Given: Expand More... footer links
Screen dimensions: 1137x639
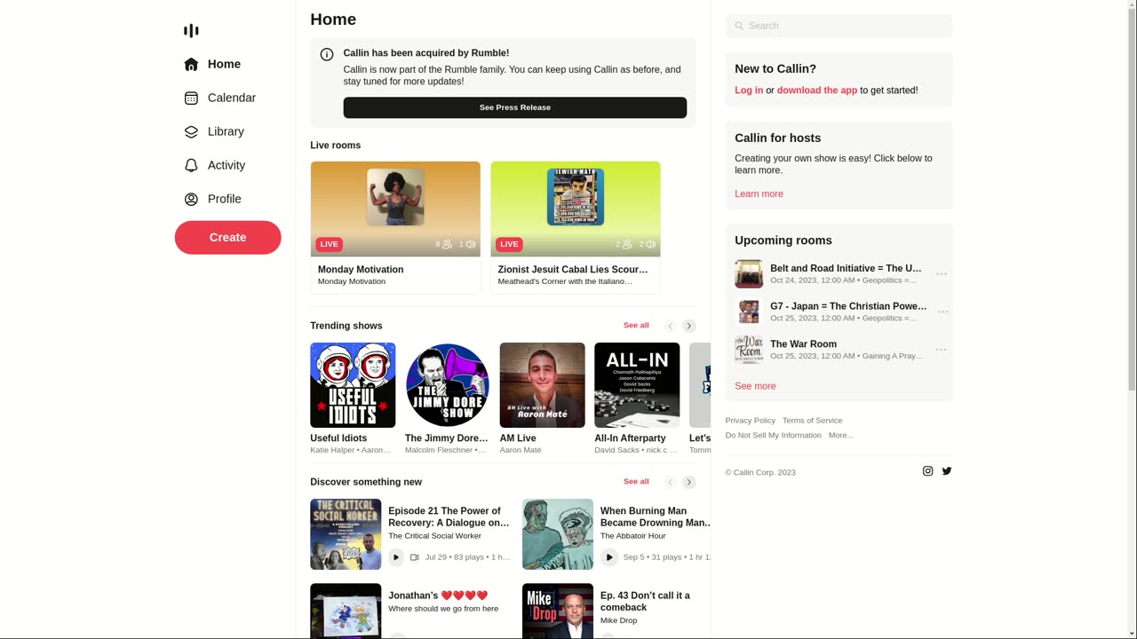Looking at the screenshot, I should (x=841, y=435).
